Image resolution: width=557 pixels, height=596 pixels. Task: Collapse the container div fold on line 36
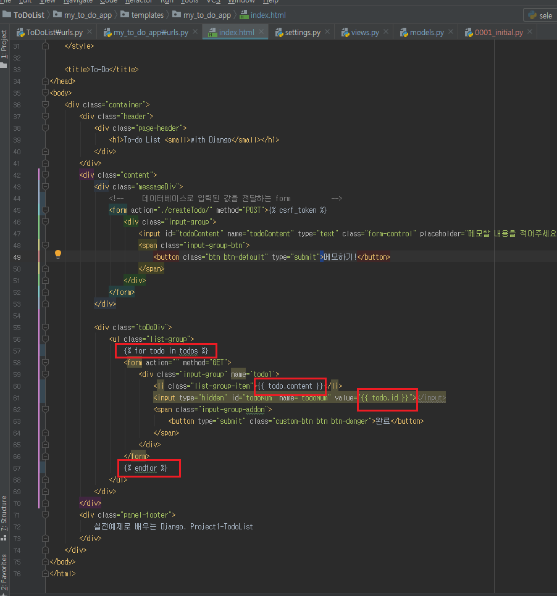45,104
